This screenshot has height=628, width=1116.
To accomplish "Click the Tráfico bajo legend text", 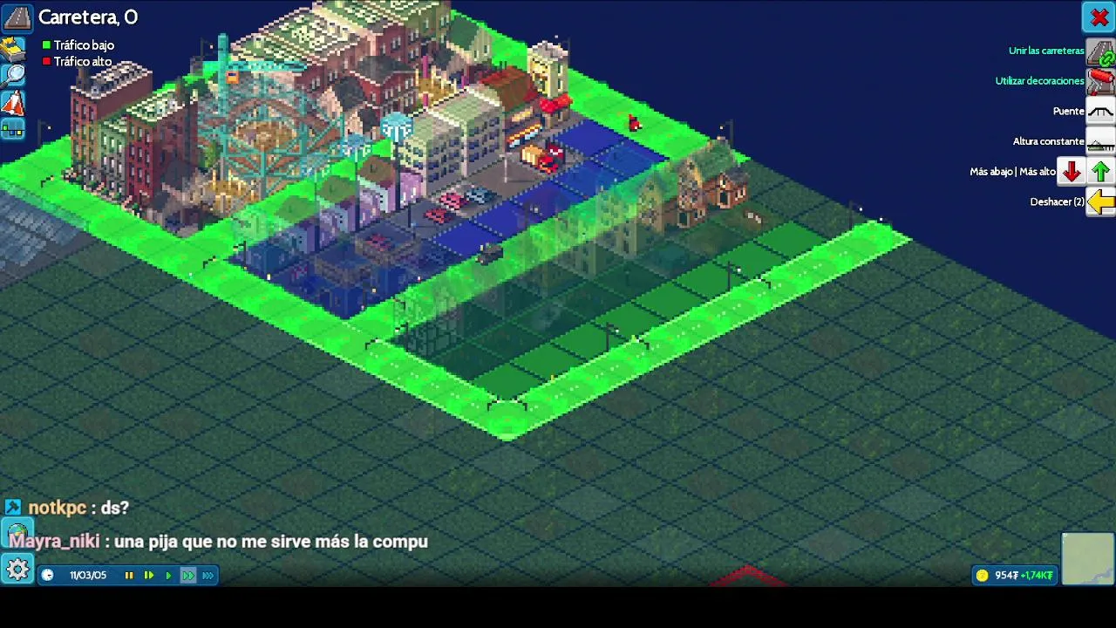I will (84, 45).
